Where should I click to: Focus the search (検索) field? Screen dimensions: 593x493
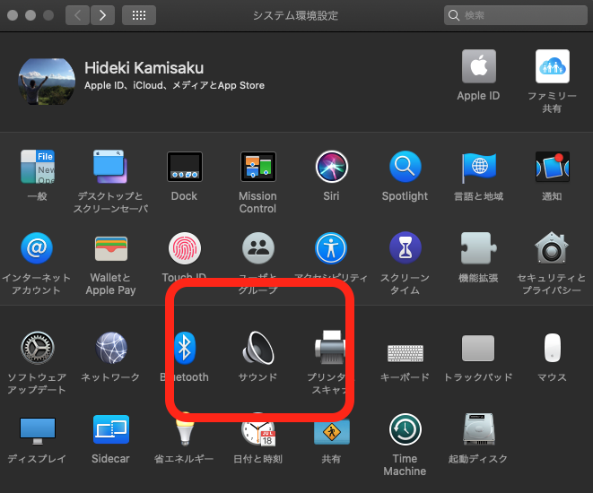[x=516, y=15]
